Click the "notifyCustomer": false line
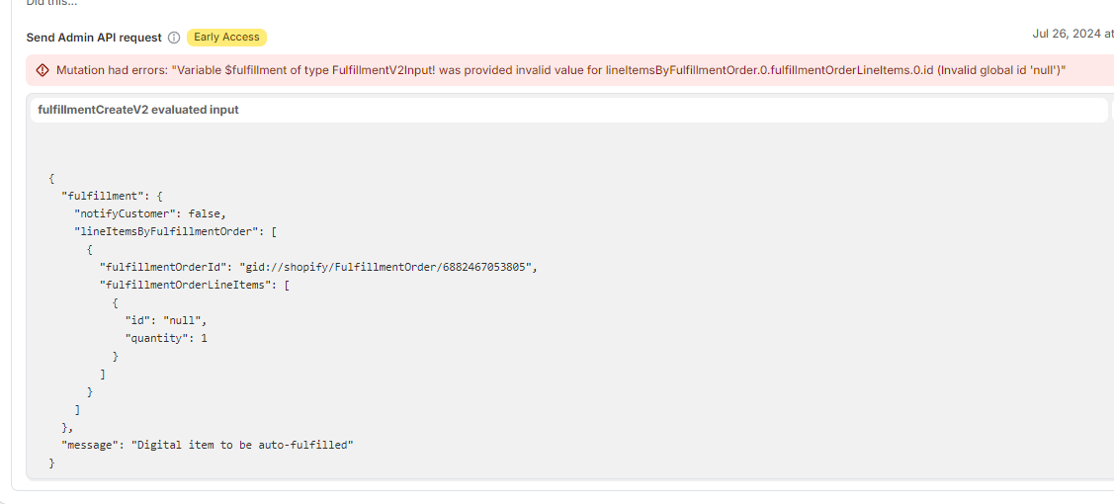 [x=150, y=213]
